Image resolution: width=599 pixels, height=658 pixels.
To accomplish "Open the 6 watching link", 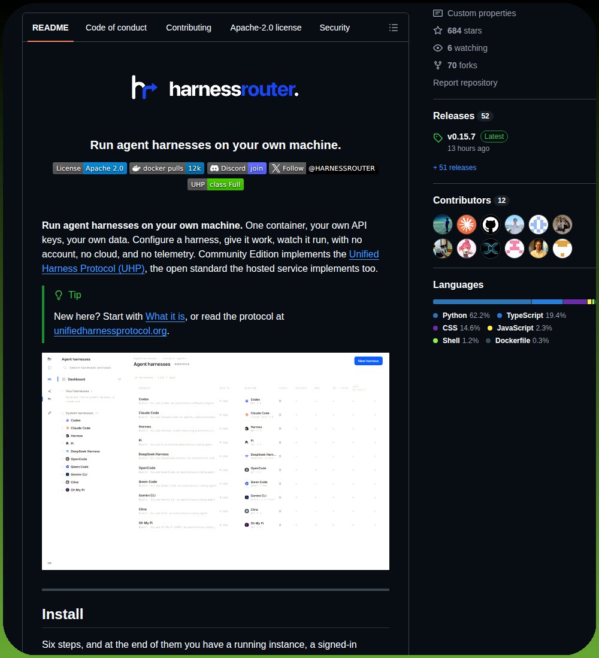I will click(467, 48).
